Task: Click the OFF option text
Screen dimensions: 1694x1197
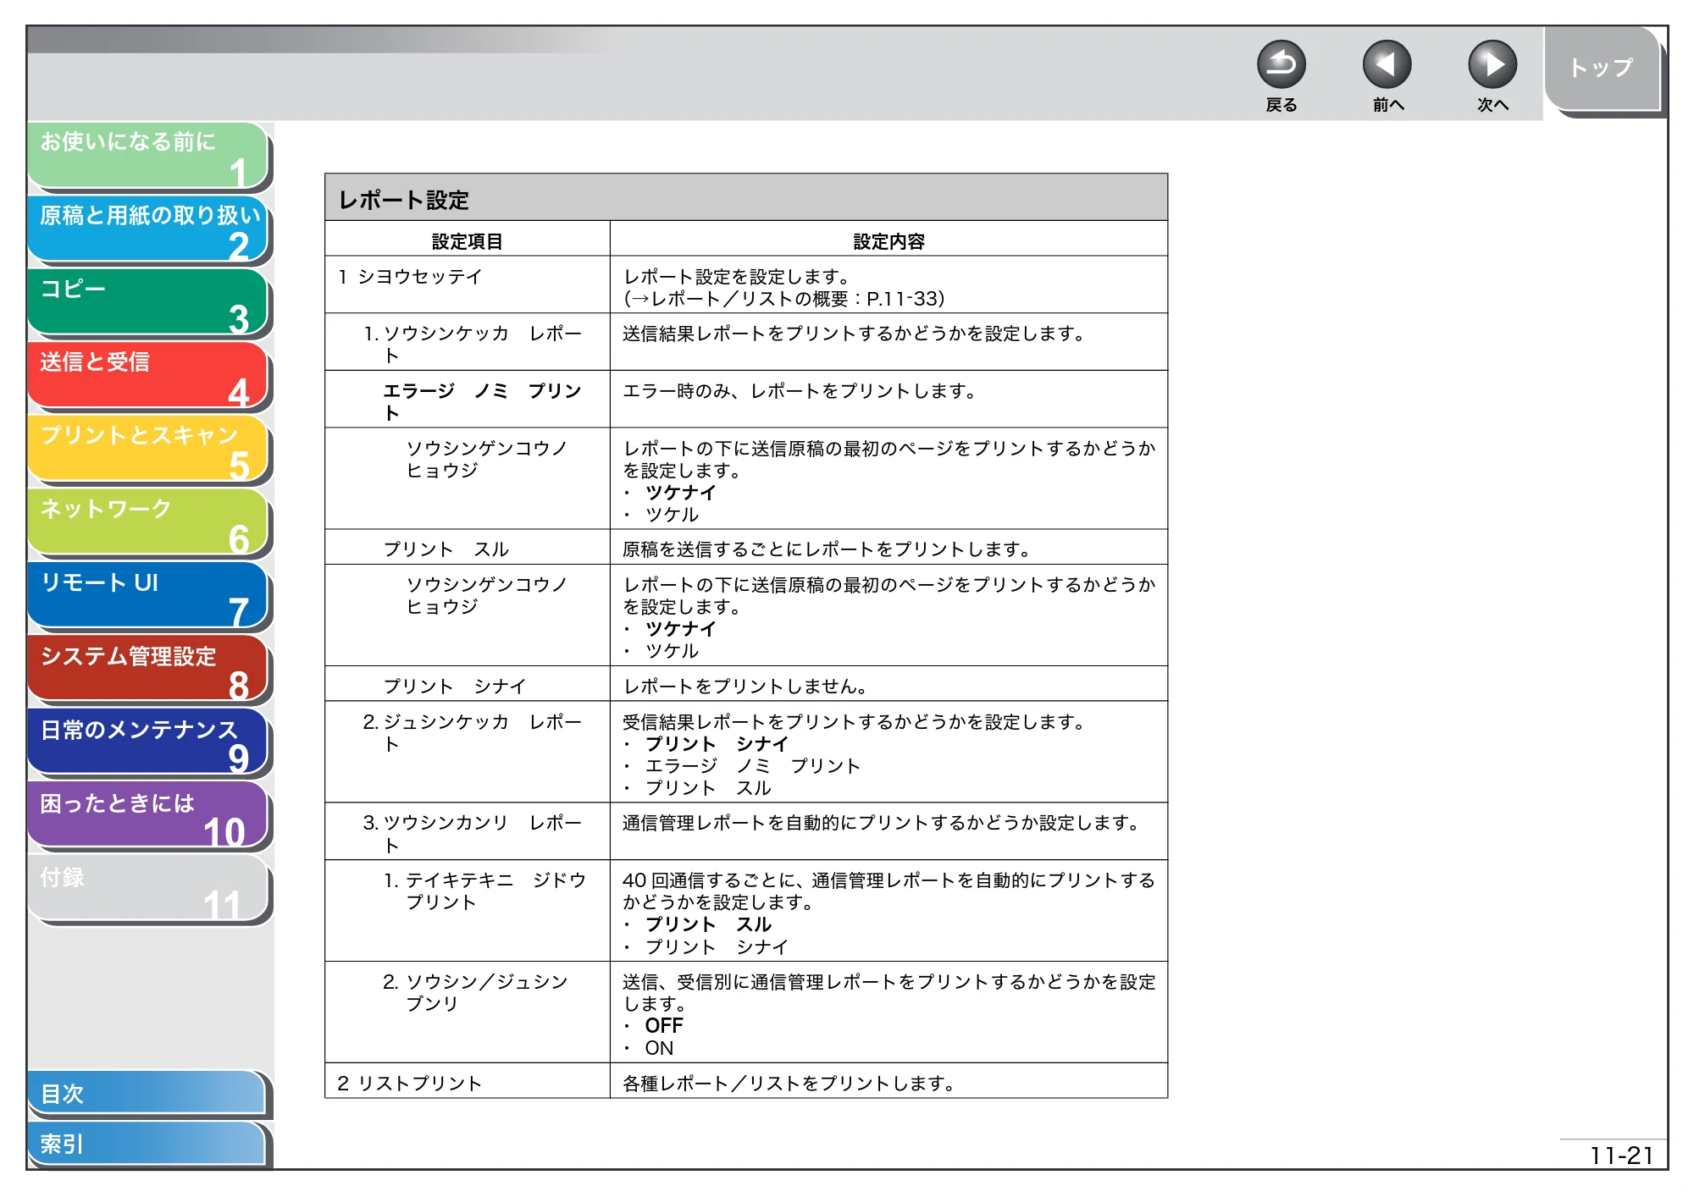Action: (x=663, y=1026)
